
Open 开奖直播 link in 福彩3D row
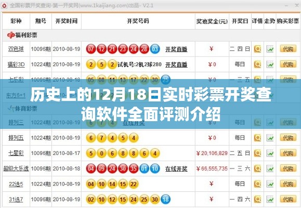(x=176, y=64)
